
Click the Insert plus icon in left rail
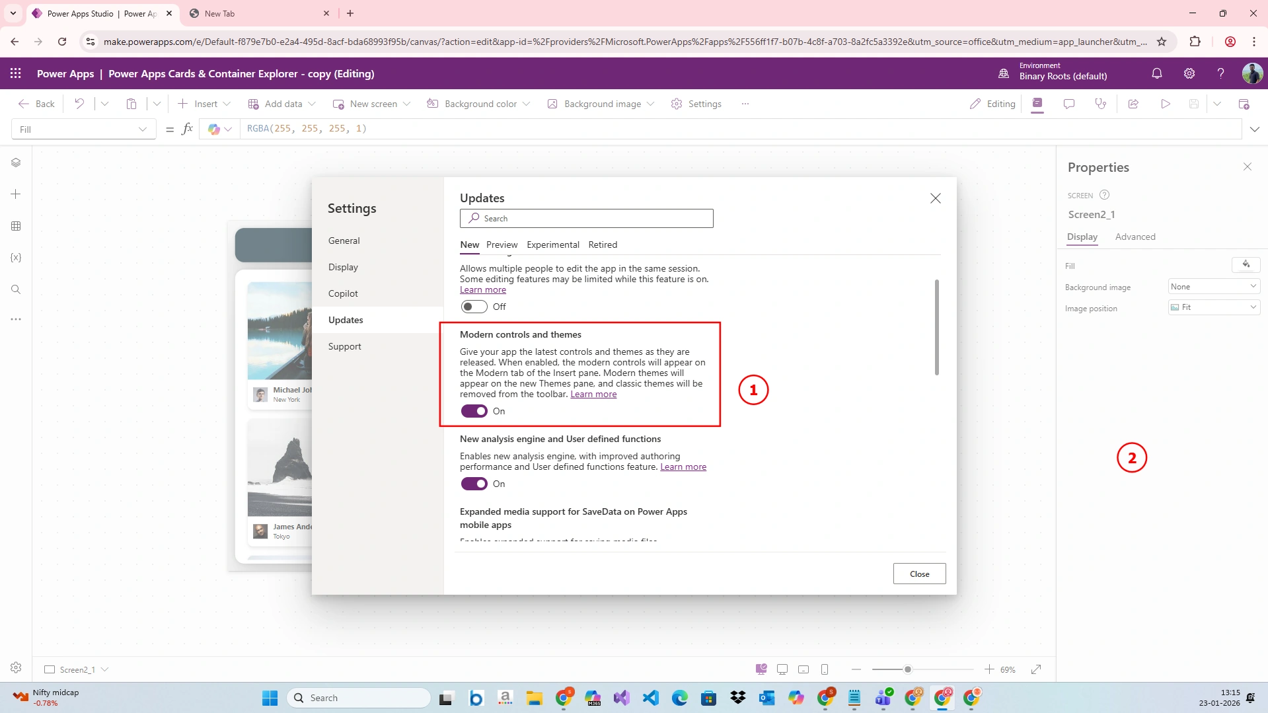pos(16,194)
